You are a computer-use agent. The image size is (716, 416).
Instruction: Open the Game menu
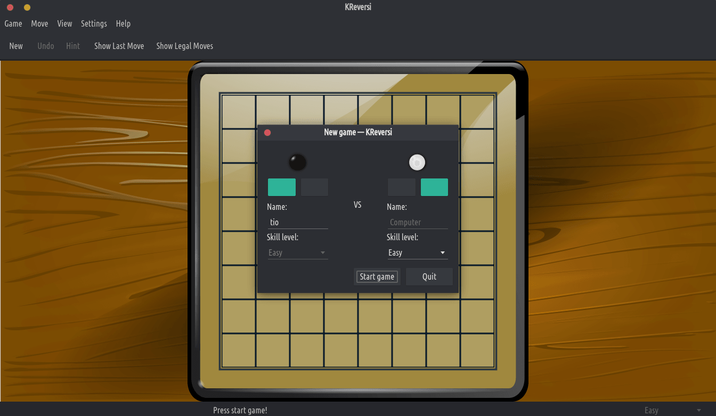13,23
